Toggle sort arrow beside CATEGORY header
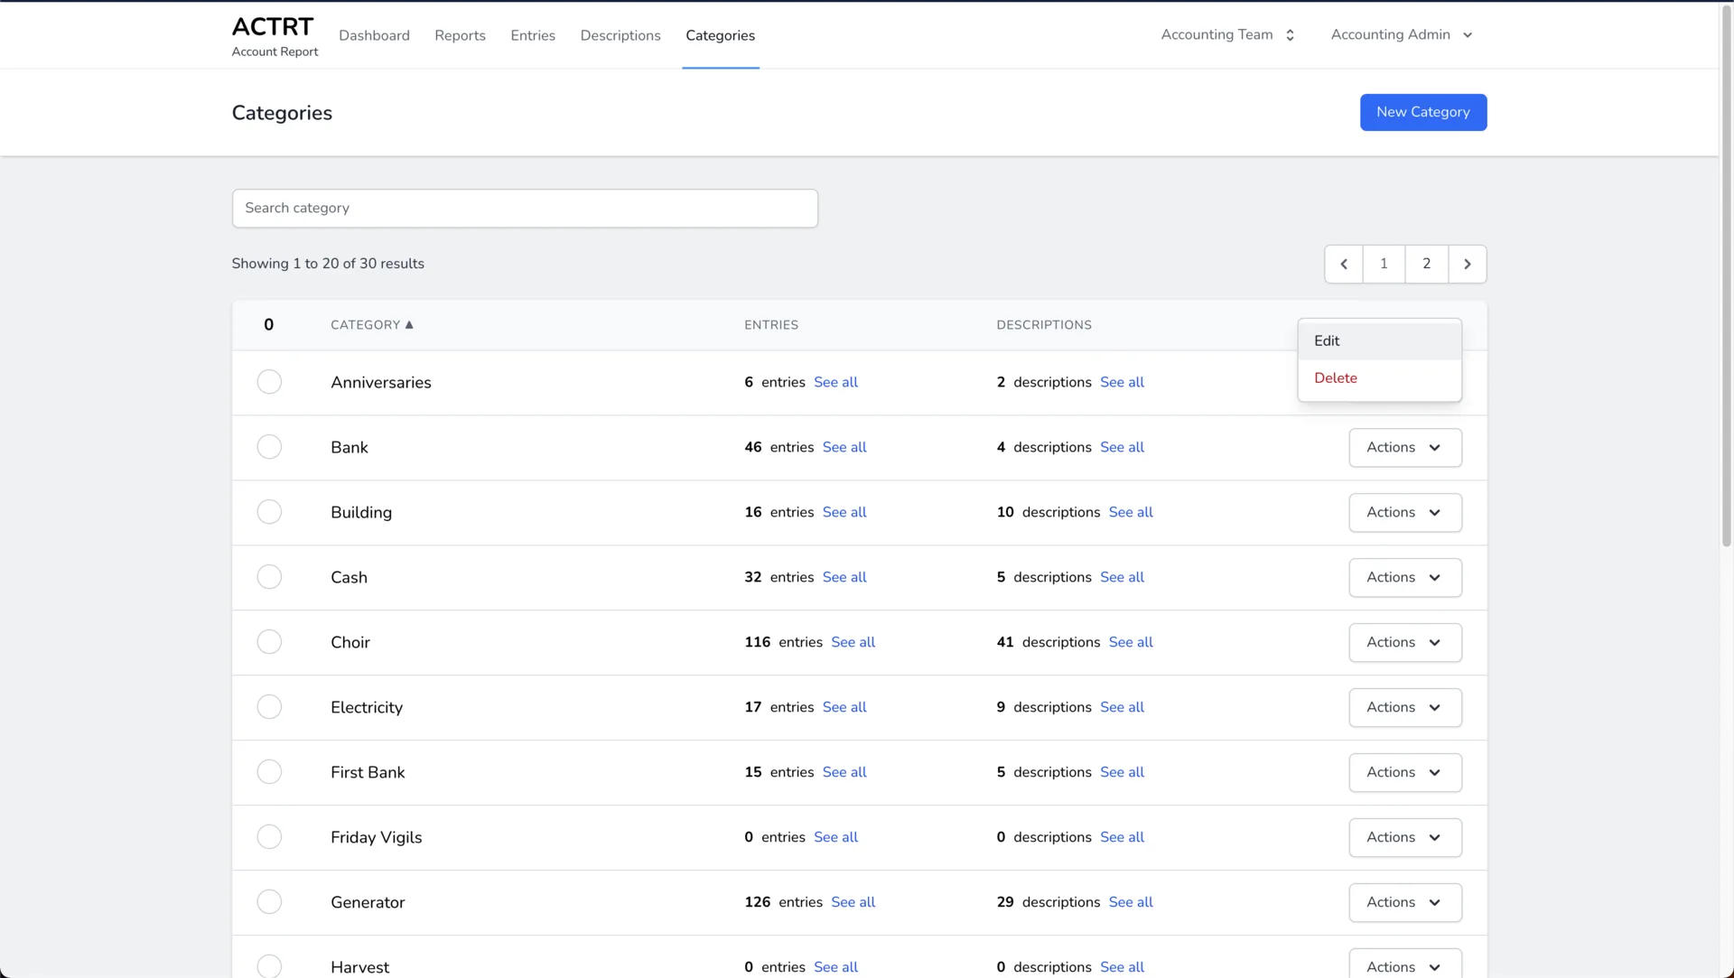1734x978 pixels. pyautogui.click(x=409, y=324)
